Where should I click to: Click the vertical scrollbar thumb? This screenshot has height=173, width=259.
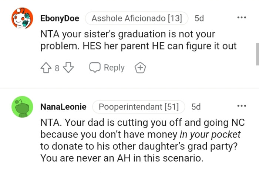257,54
